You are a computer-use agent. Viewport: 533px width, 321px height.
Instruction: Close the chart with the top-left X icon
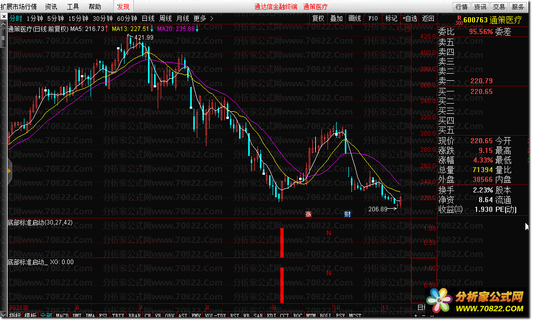(x=4, y=17)
